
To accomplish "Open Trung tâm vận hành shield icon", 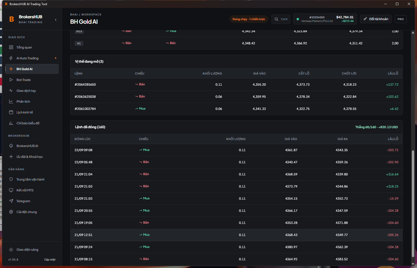I will point(11,179).
